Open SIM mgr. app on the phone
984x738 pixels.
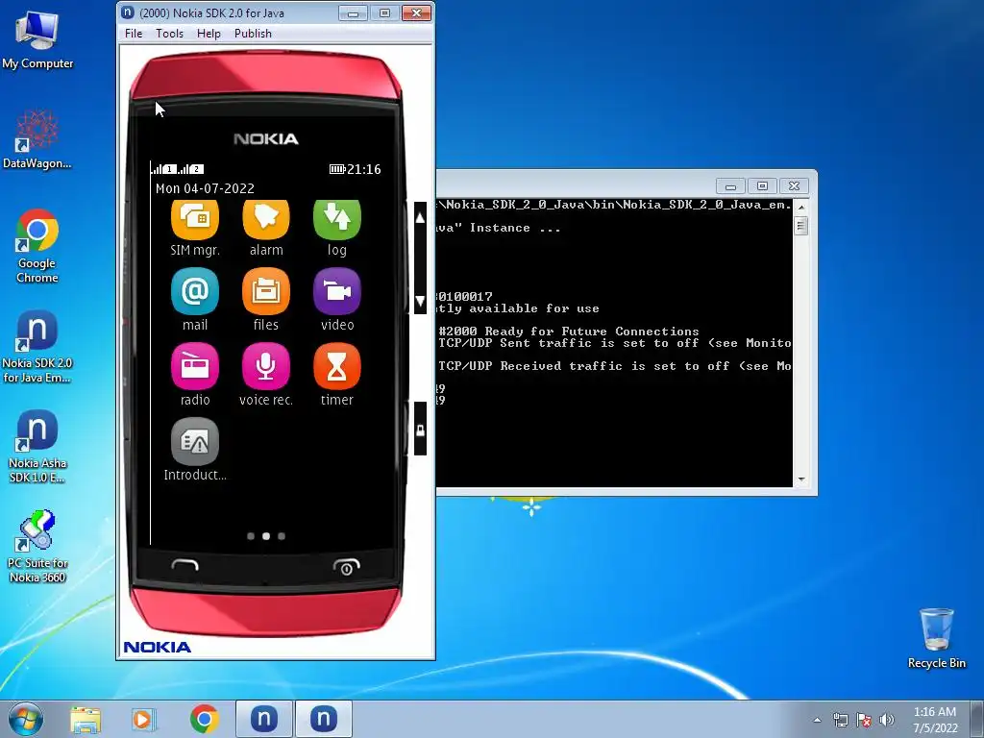point(194,220)
